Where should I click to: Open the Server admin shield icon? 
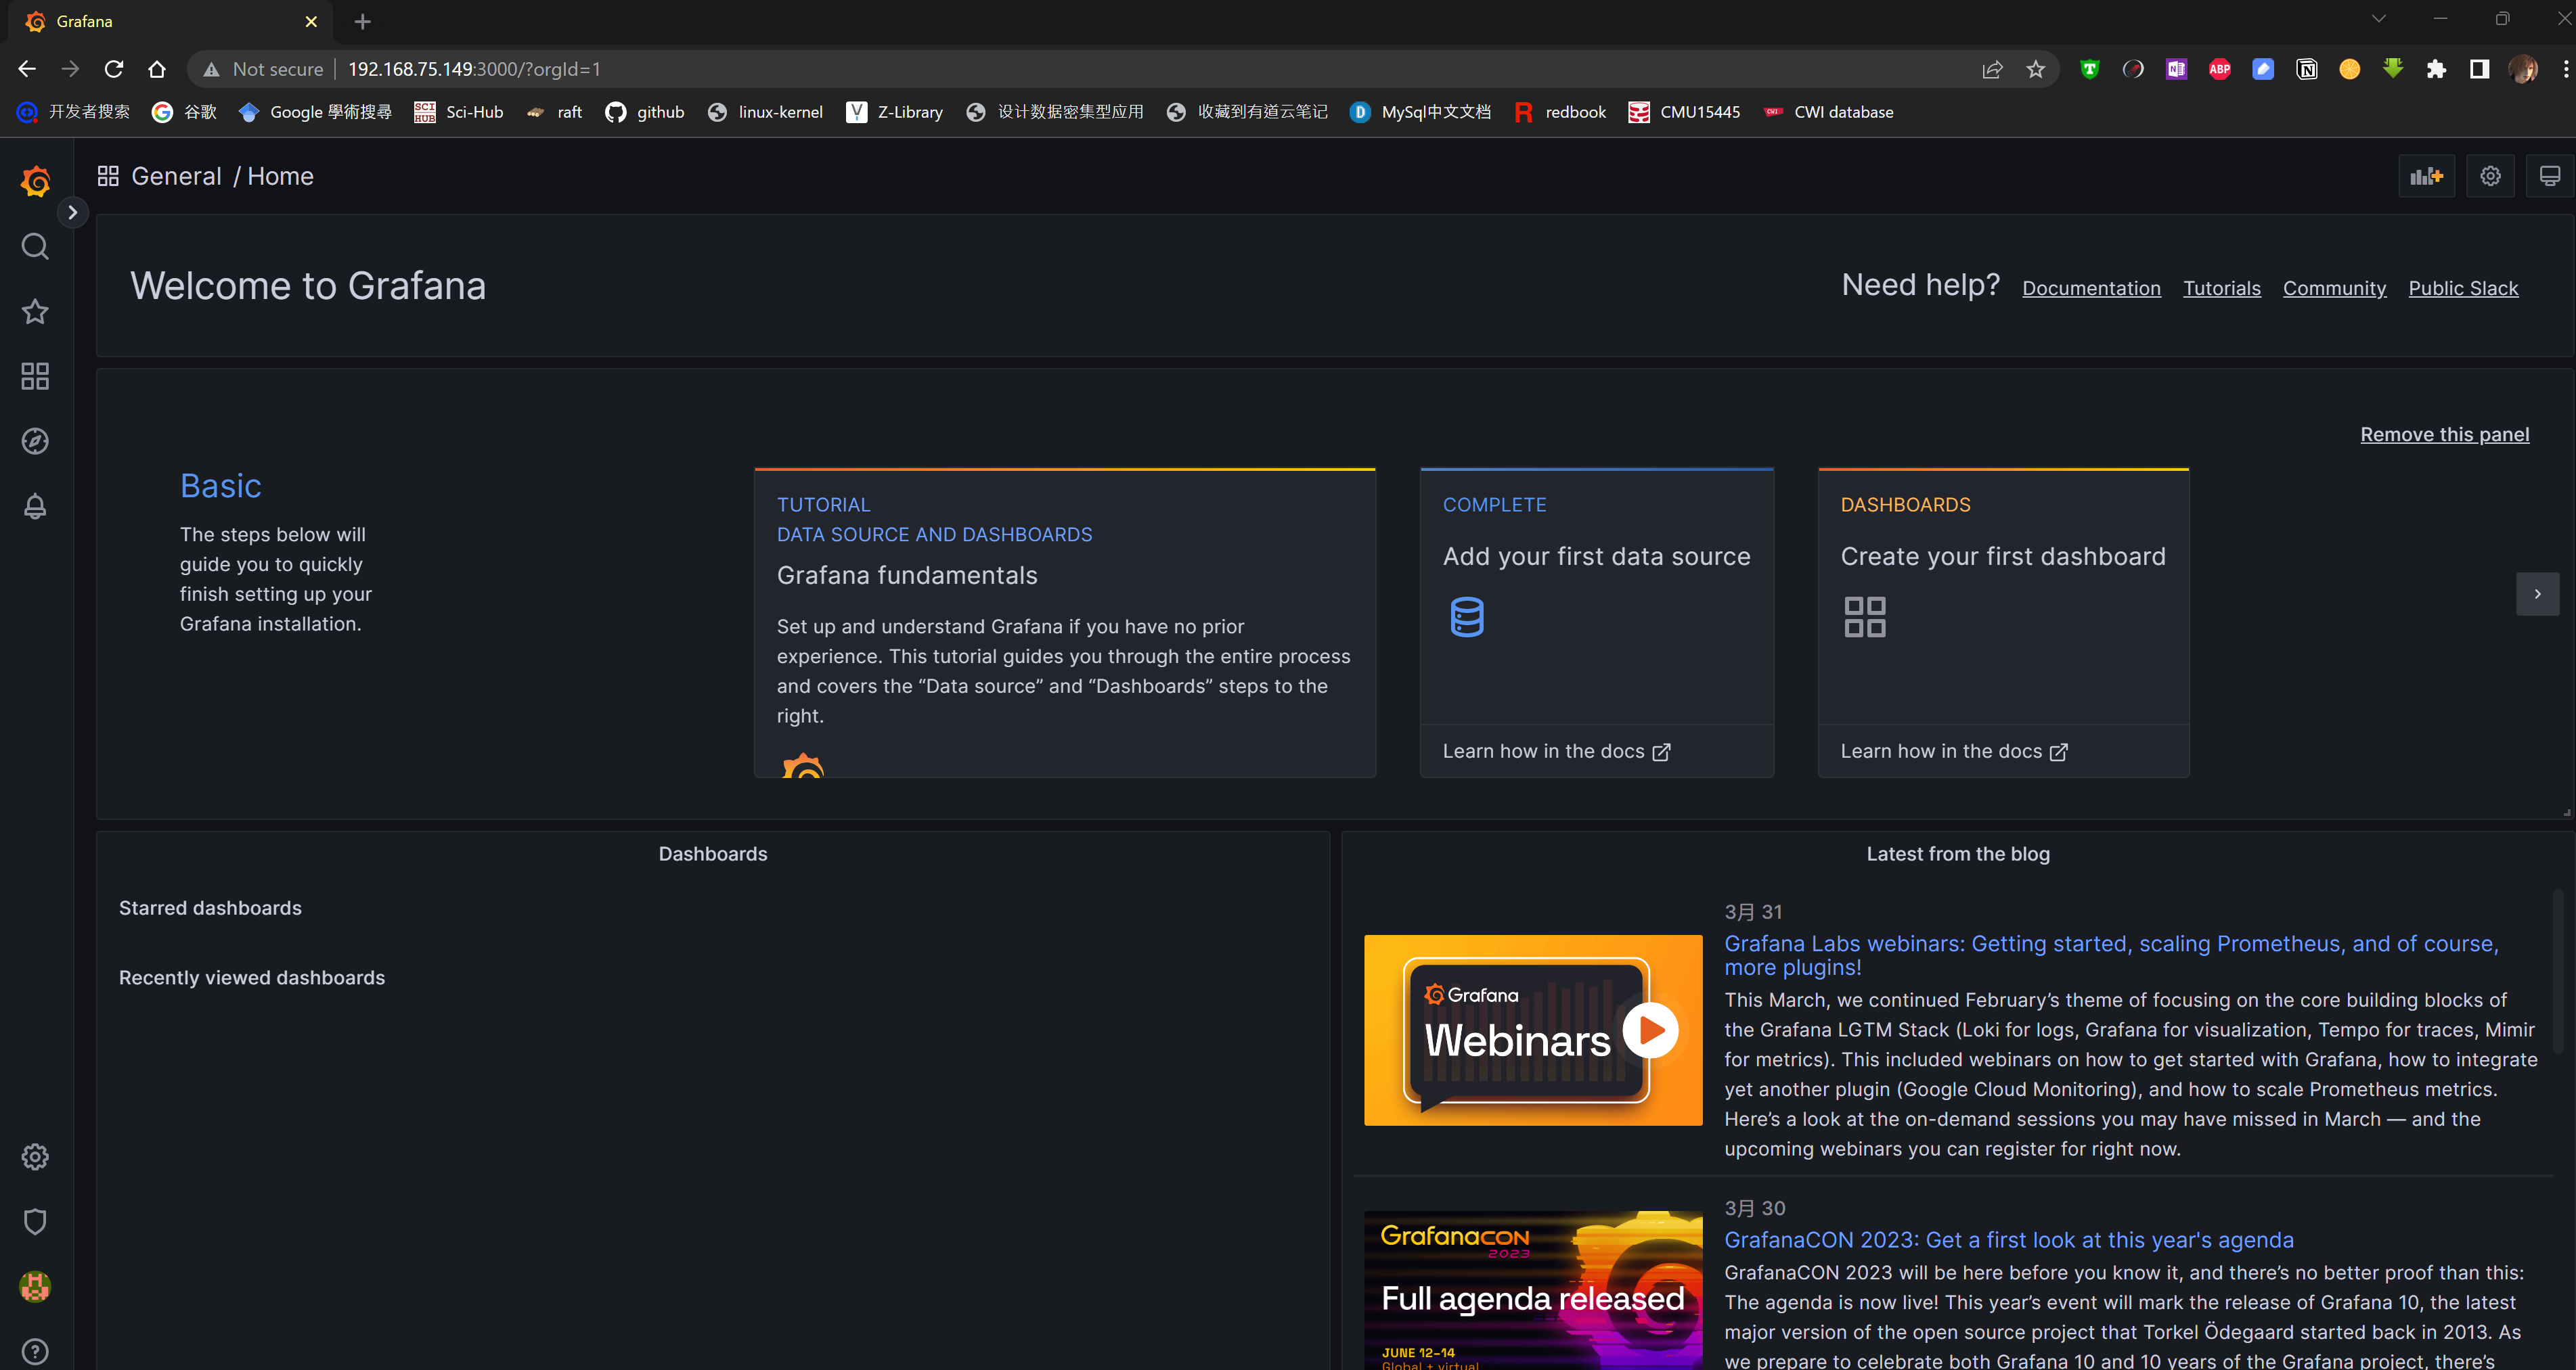35,1221
